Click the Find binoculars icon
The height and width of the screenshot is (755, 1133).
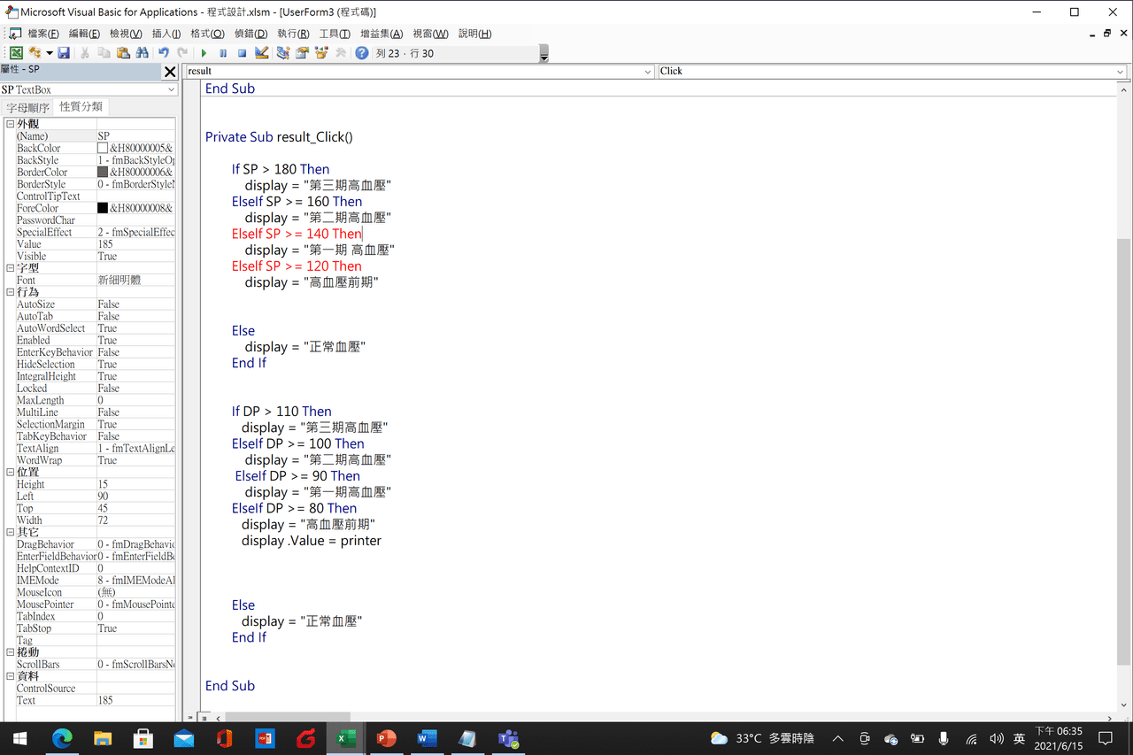coord(142,53)
